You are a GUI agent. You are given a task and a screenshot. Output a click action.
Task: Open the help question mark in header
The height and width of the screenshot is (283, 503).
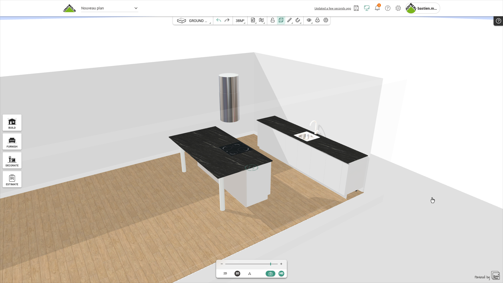tap(388, 8)
